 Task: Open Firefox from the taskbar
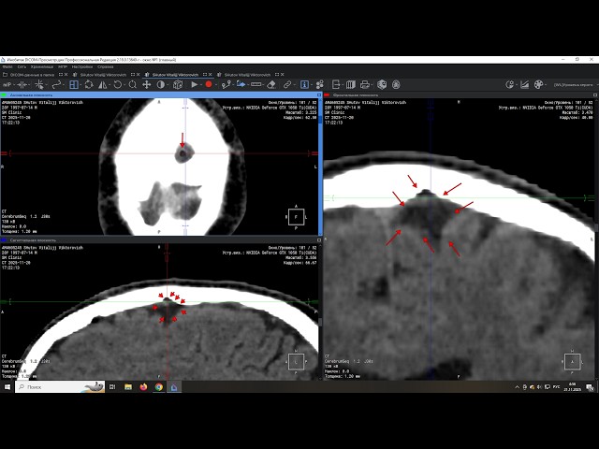143,386
